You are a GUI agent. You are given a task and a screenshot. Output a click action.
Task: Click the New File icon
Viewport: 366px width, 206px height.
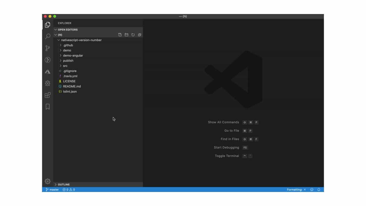click(120, 35)
